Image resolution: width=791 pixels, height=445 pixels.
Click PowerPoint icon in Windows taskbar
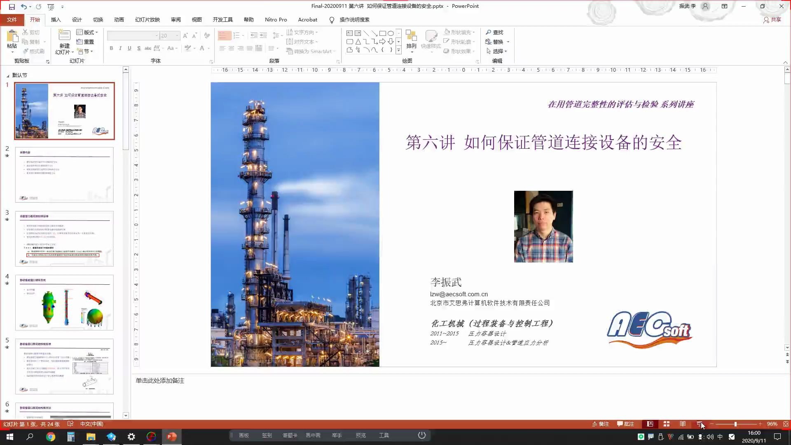172,436
